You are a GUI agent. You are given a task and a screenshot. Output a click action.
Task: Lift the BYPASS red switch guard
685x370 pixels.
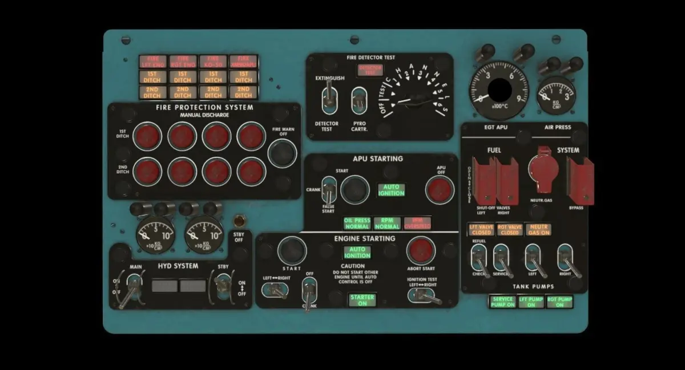tap(581, 180)
